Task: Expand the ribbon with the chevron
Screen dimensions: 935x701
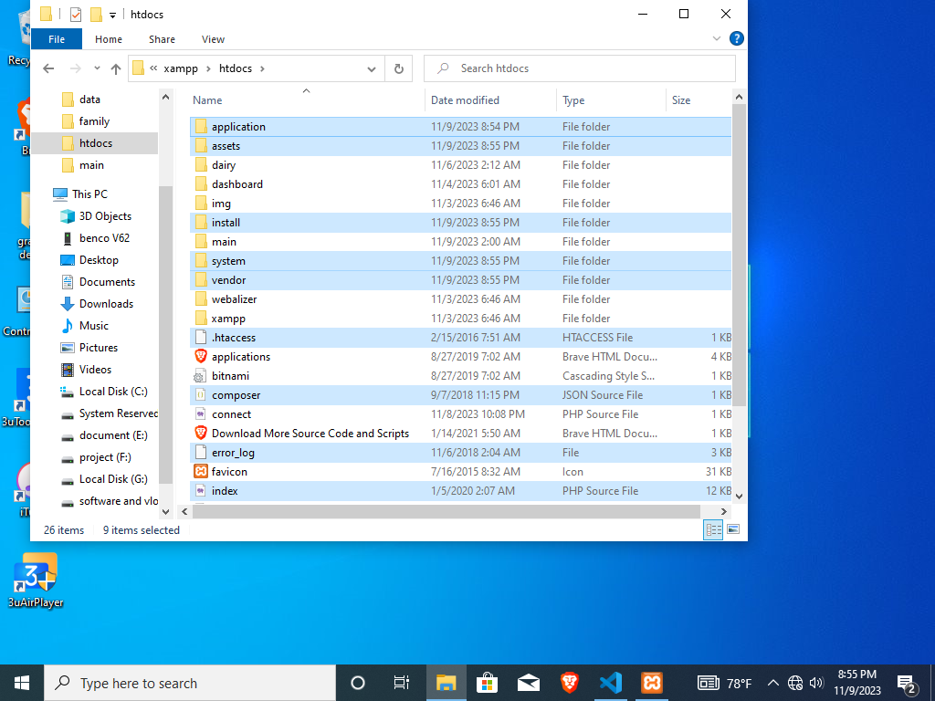Action: coord(717,39)
